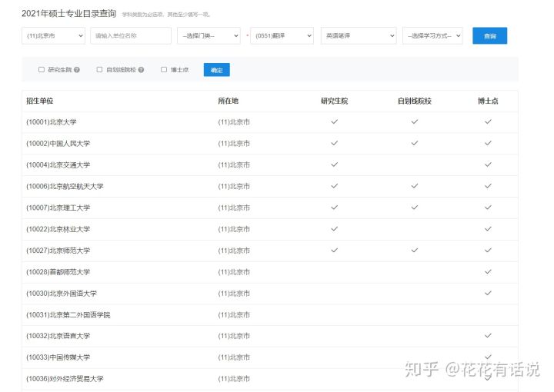Open the (11)北京市 province dropdown
The width and height of the screenshot is (554, 392).
pyautogui.click(x=53, y=35)
